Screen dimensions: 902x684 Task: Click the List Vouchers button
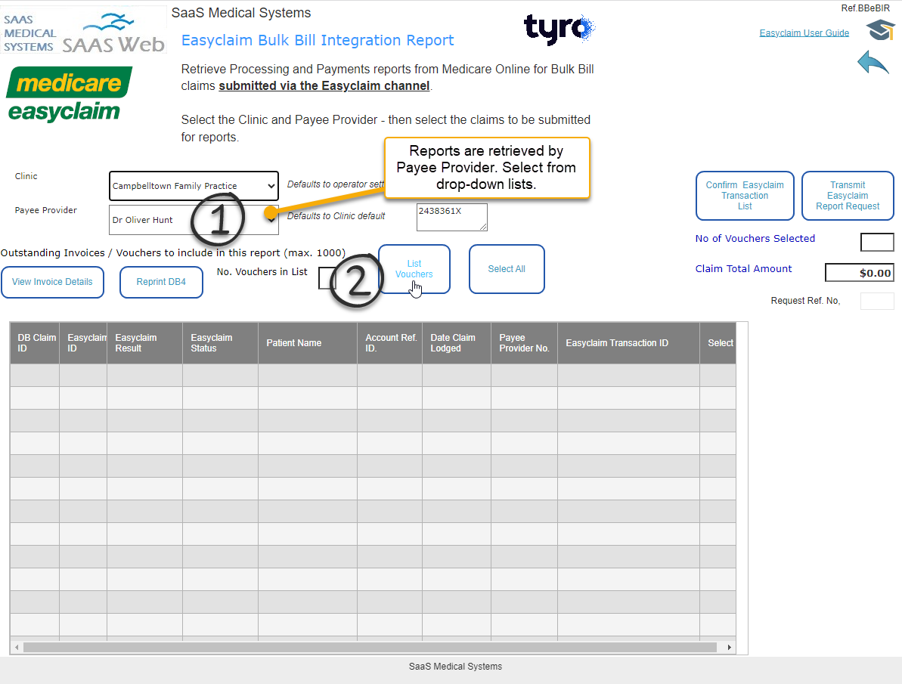(x=414, y=268)
